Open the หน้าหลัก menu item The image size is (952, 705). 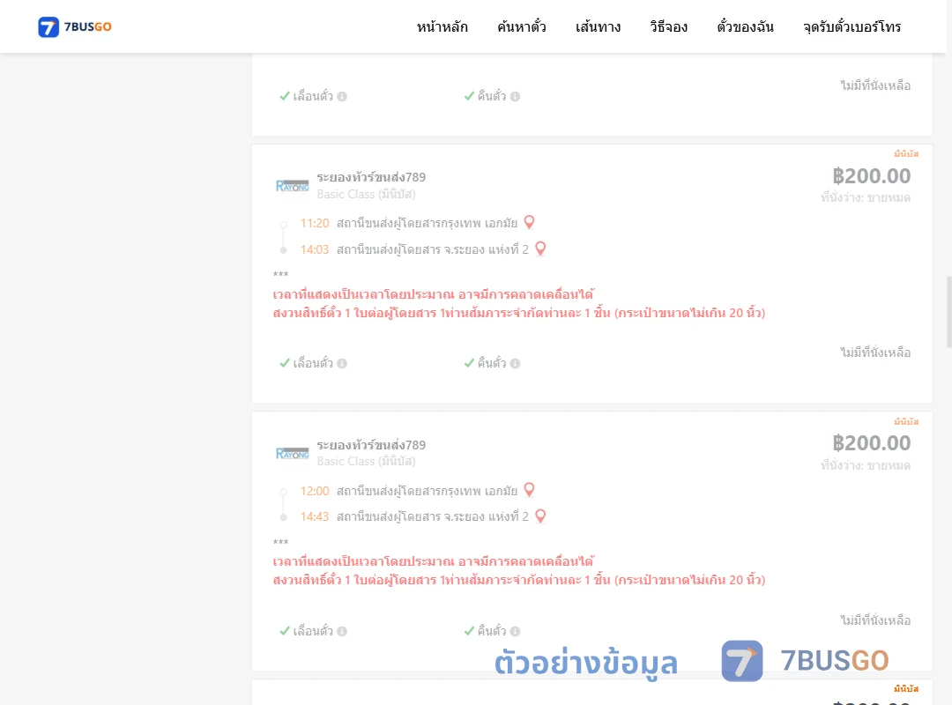tap(442, 26)
